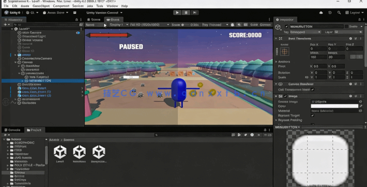Image resolution: width=367 pixels, height=187 pixels.
Task: Open the Play Focused dropdown
Action: [215, 25]
